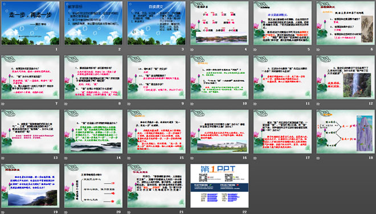Click the animation star icon under slide 10
The image size is (376, 214).
(x=192, y=104)
